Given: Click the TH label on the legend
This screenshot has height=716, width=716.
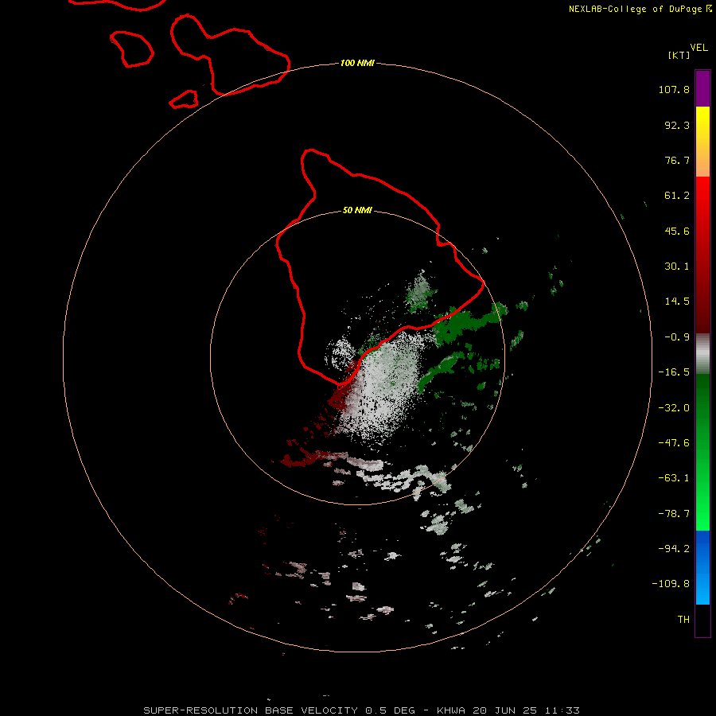Looking at the screenshot, I should [x=683, y=620].
